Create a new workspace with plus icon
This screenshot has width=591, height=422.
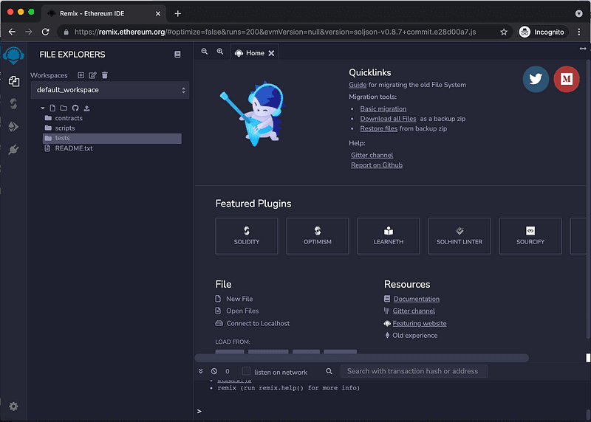coord(81,75)
